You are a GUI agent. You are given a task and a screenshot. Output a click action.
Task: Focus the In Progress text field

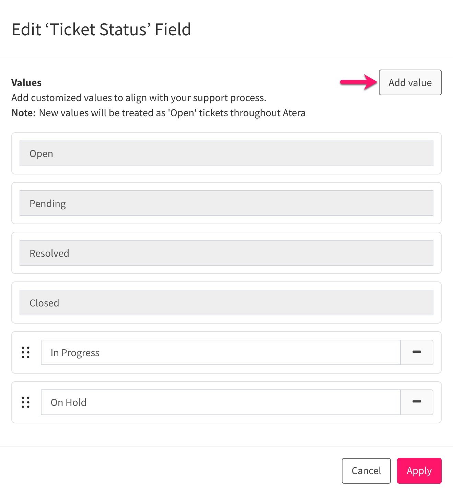point(220,352)
